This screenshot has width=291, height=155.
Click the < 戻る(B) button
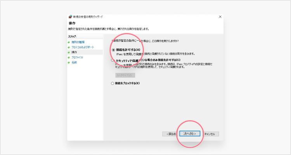click(170, 134)
